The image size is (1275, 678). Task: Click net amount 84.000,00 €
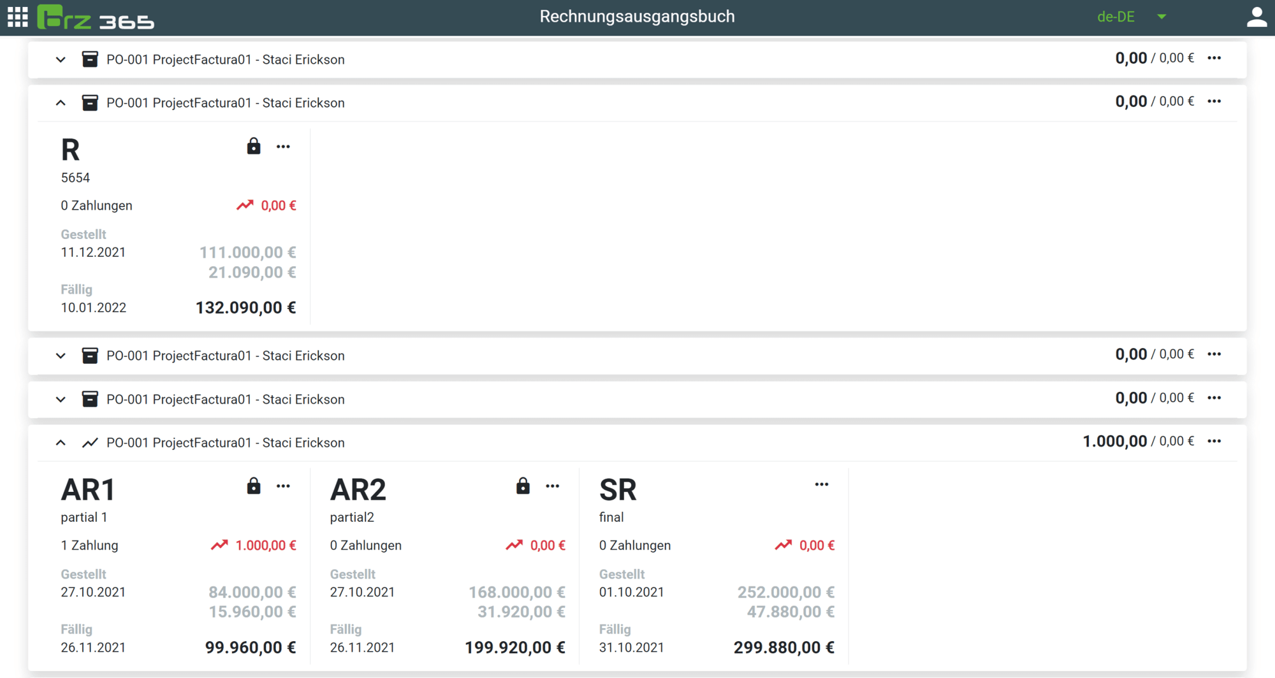click(252, 593)
